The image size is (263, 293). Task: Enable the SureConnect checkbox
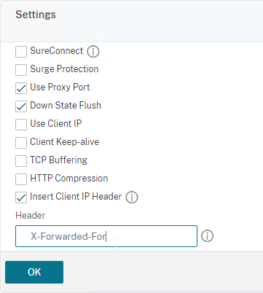[21, 52]
